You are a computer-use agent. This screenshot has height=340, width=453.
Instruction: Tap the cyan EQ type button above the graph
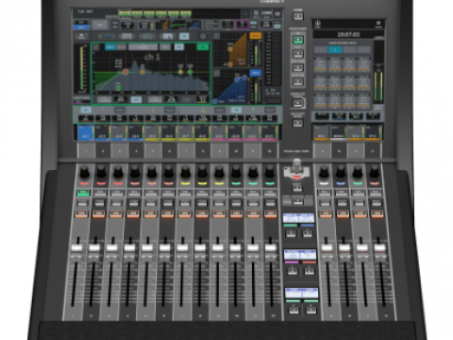(110, 47)
